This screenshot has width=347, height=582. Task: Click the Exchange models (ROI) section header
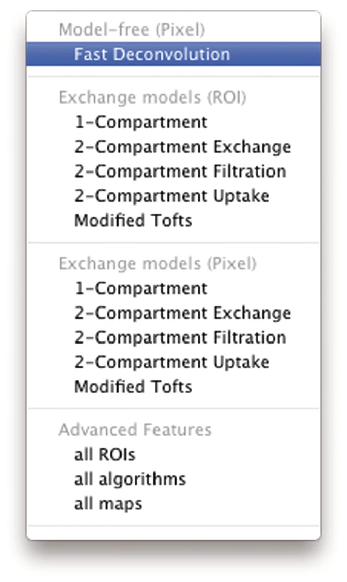(x=152, y=97)
